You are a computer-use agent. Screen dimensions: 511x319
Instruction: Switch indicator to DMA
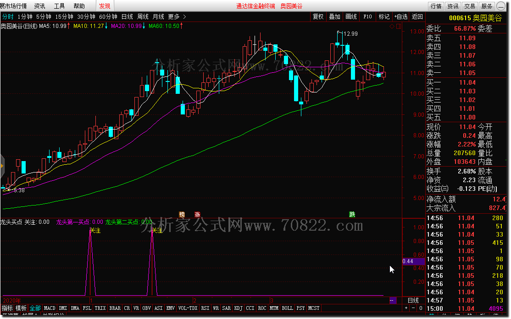[75, 308]
